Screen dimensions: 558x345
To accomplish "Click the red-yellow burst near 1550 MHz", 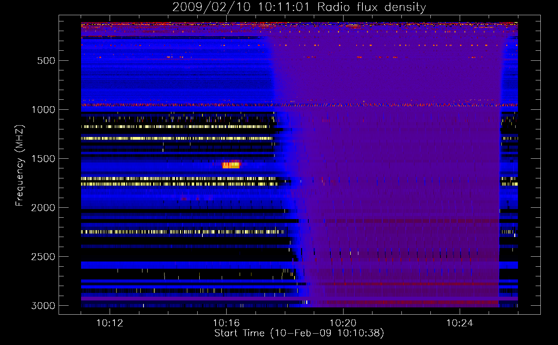I will click(x=231, y=164).
